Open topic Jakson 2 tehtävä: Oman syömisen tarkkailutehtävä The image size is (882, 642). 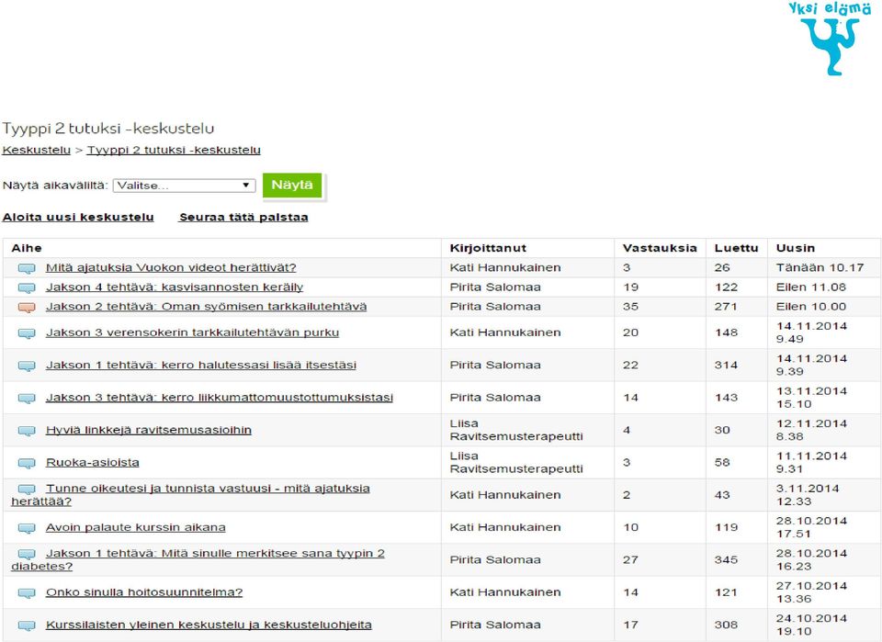tap(206, 307)
